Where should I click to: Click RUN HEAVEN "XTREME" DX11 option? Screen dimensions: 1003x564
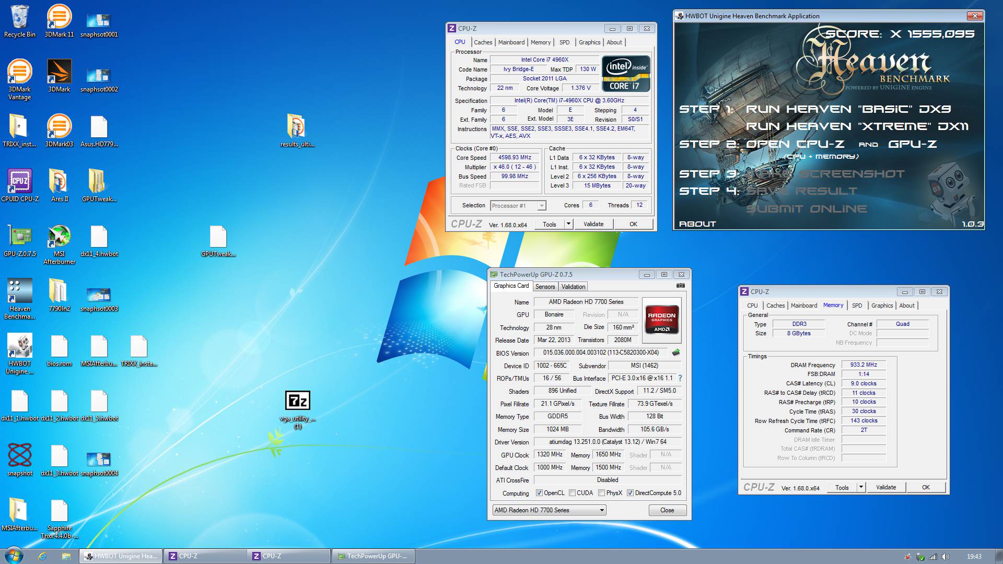[x=857, y=126]
